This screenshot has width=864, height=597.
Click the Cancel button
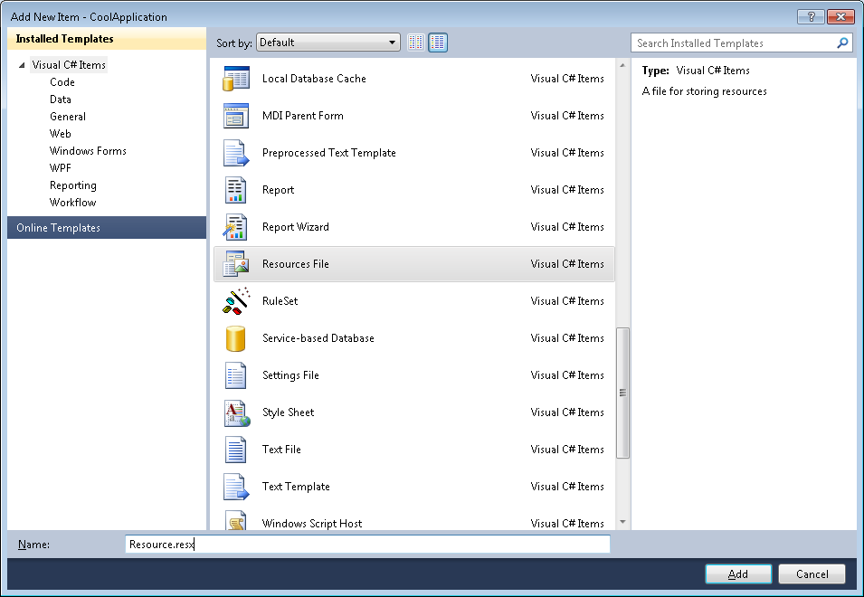[812, 573]
